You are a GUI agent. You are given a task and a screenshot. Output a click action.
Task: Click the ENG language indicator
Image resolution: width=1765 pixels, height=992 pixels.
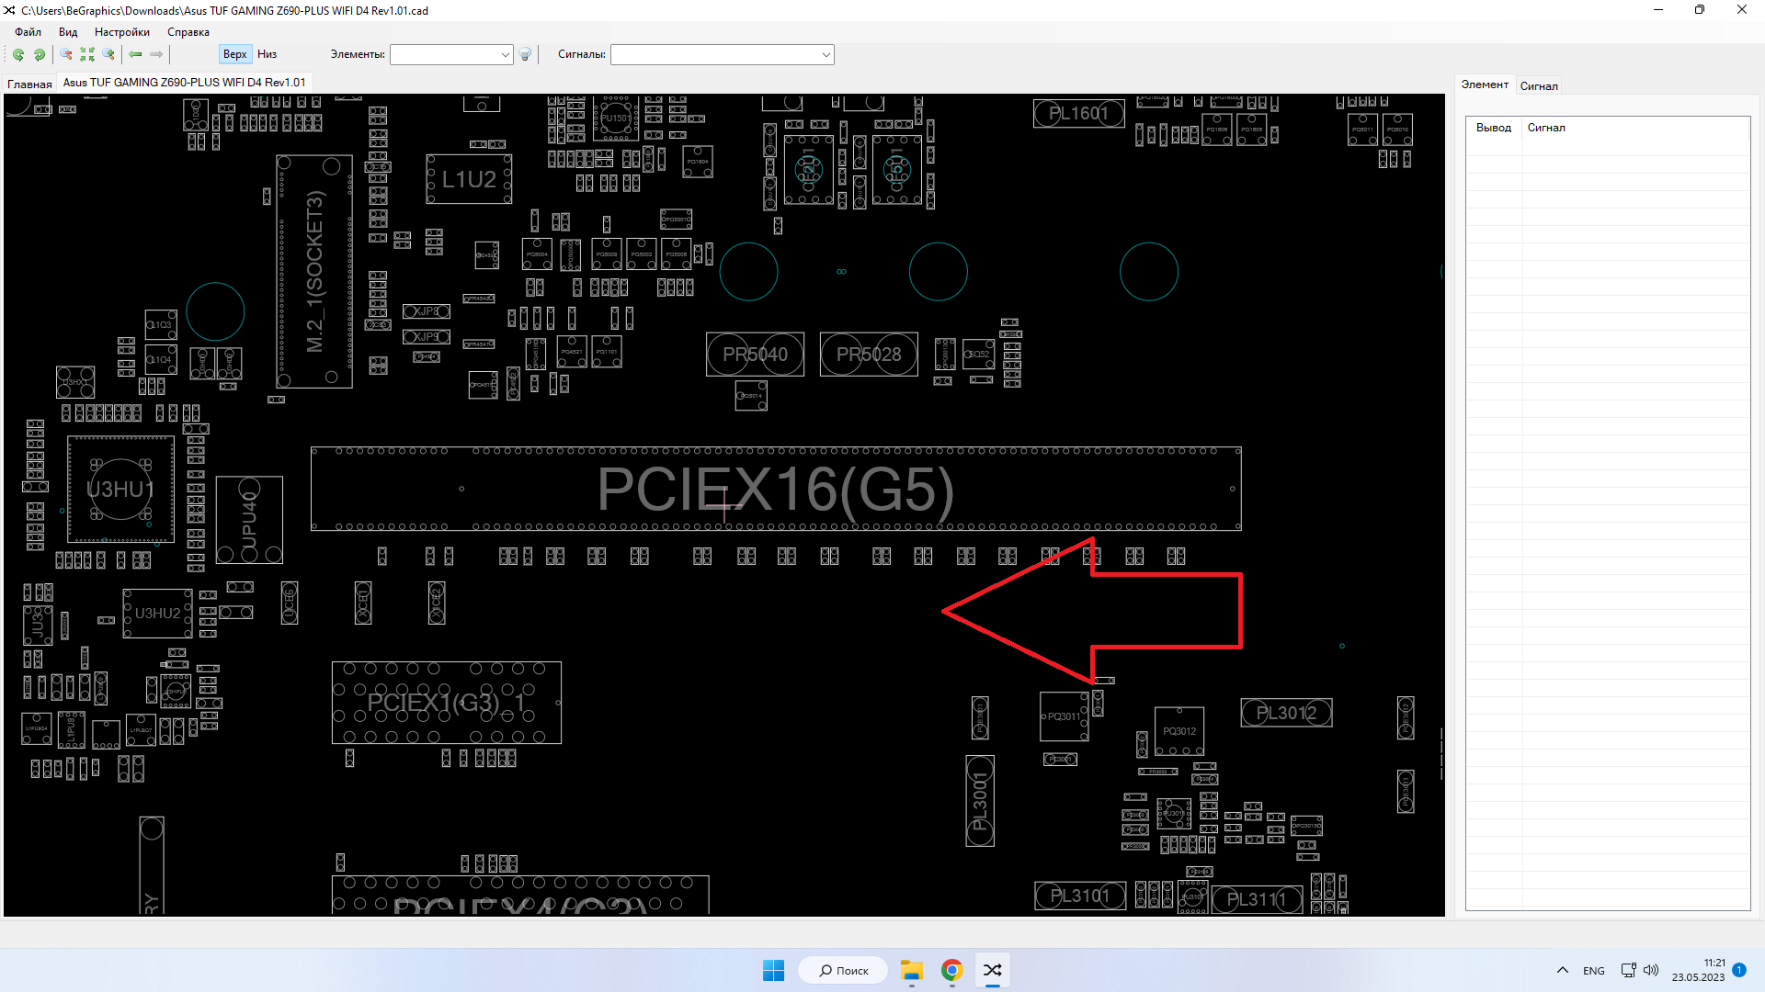click(x=1594, y=971)
